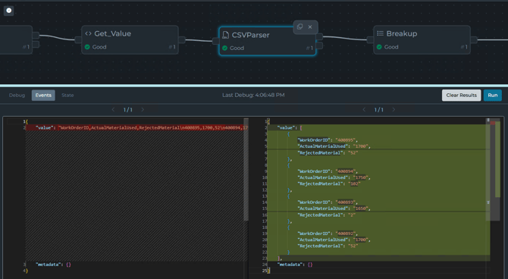Click the CSVParser node's lower output port
Viewport: 508px width, 279px height.
click(x=319, y=45)
